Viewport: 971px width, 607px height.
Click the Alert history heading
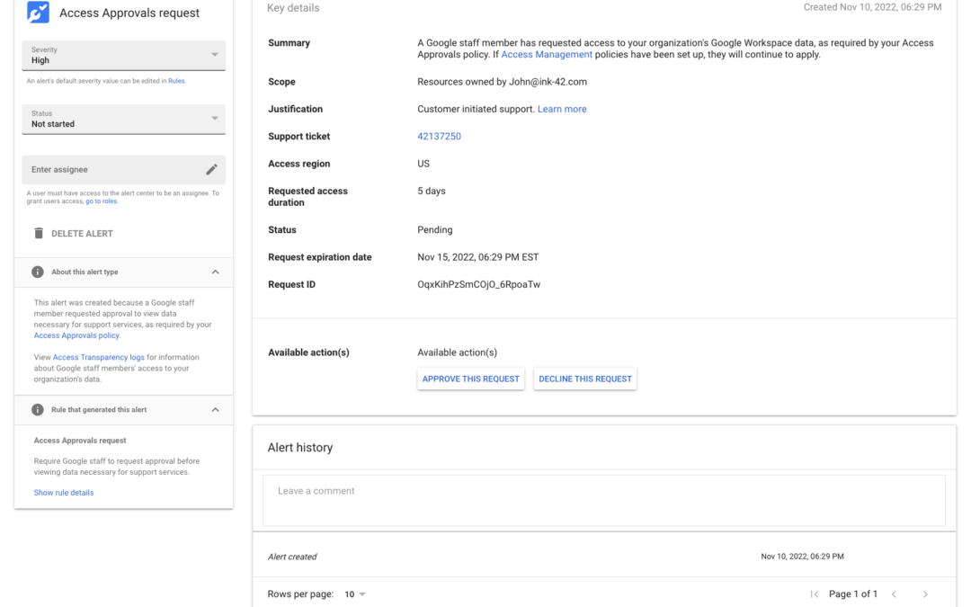point(299,447)
